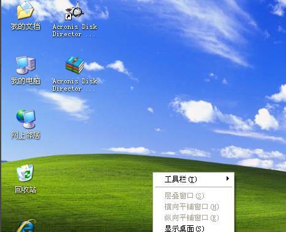Select the 我的电脑 desktop icon
The width and height of the screenshot is (286, 232).
[x=26, y=65]
